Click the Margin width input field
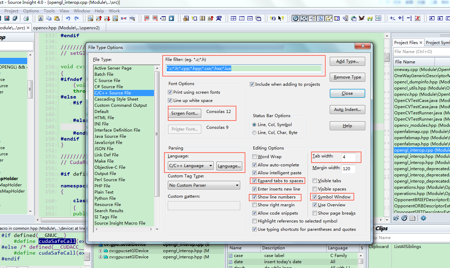Screen dimensions: 450x268 348,169
